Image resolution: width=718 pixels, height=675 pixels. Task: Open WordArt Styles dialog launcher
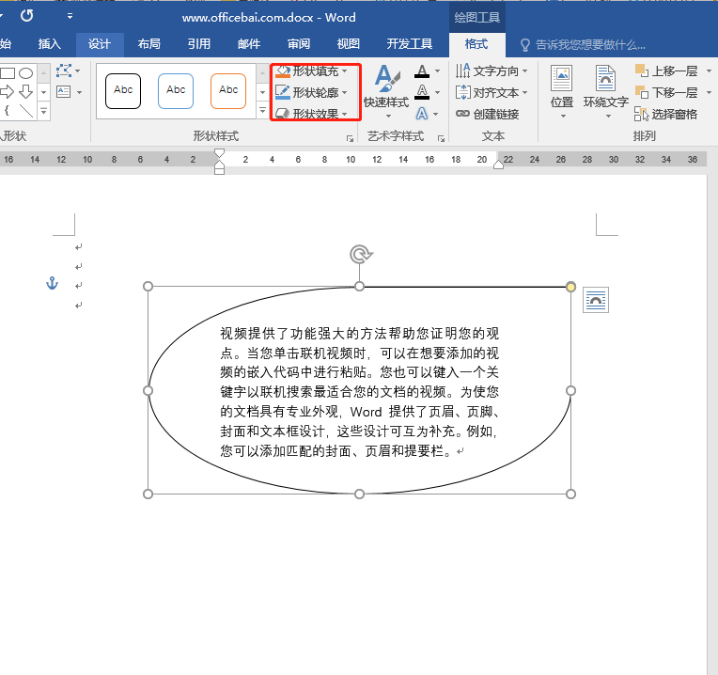pos(441,138)
